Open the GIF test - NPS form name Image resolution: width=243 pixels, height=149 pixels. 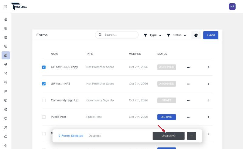click(60, 84)
